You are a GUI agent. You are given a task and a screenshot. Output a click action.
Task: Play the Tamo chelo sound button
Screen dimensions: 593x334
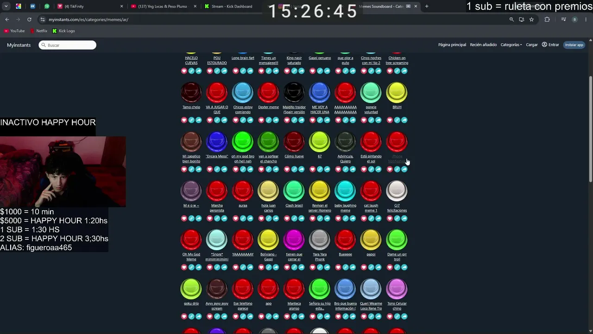coord(191,93)
